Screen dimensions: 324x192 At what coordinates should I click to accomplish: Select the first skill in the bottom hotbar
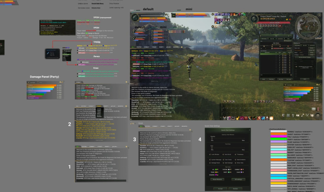pos(225,118)
